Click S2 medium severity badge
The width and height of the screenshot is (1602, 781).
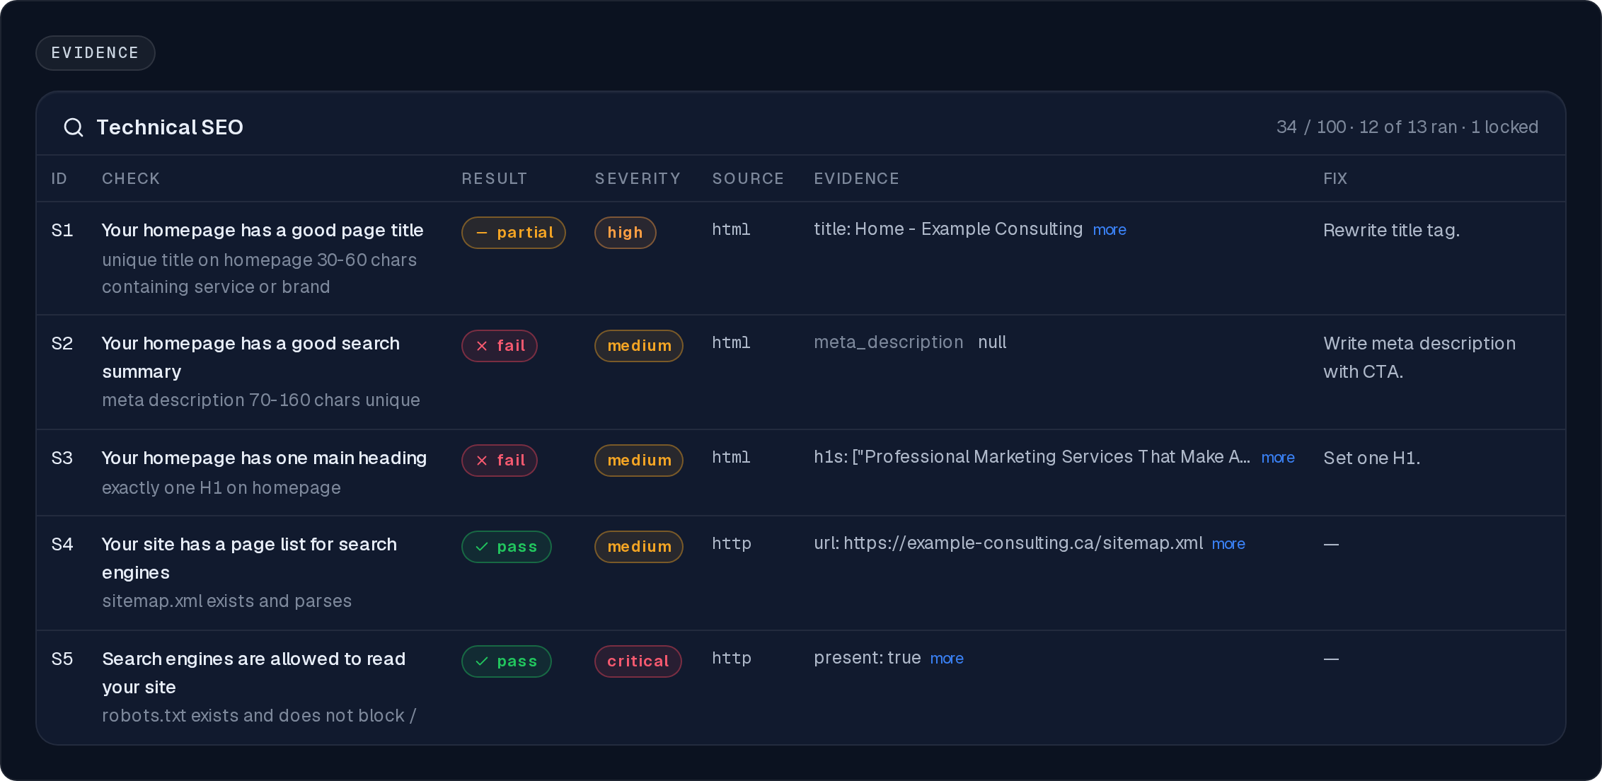point(639,346)
